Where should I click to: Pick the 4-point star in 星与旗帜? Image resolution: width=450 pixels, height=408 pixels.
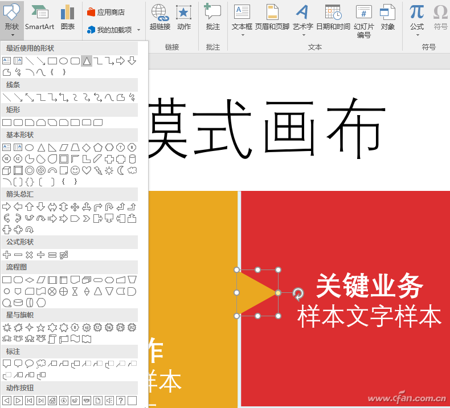[x=29, y=327]
